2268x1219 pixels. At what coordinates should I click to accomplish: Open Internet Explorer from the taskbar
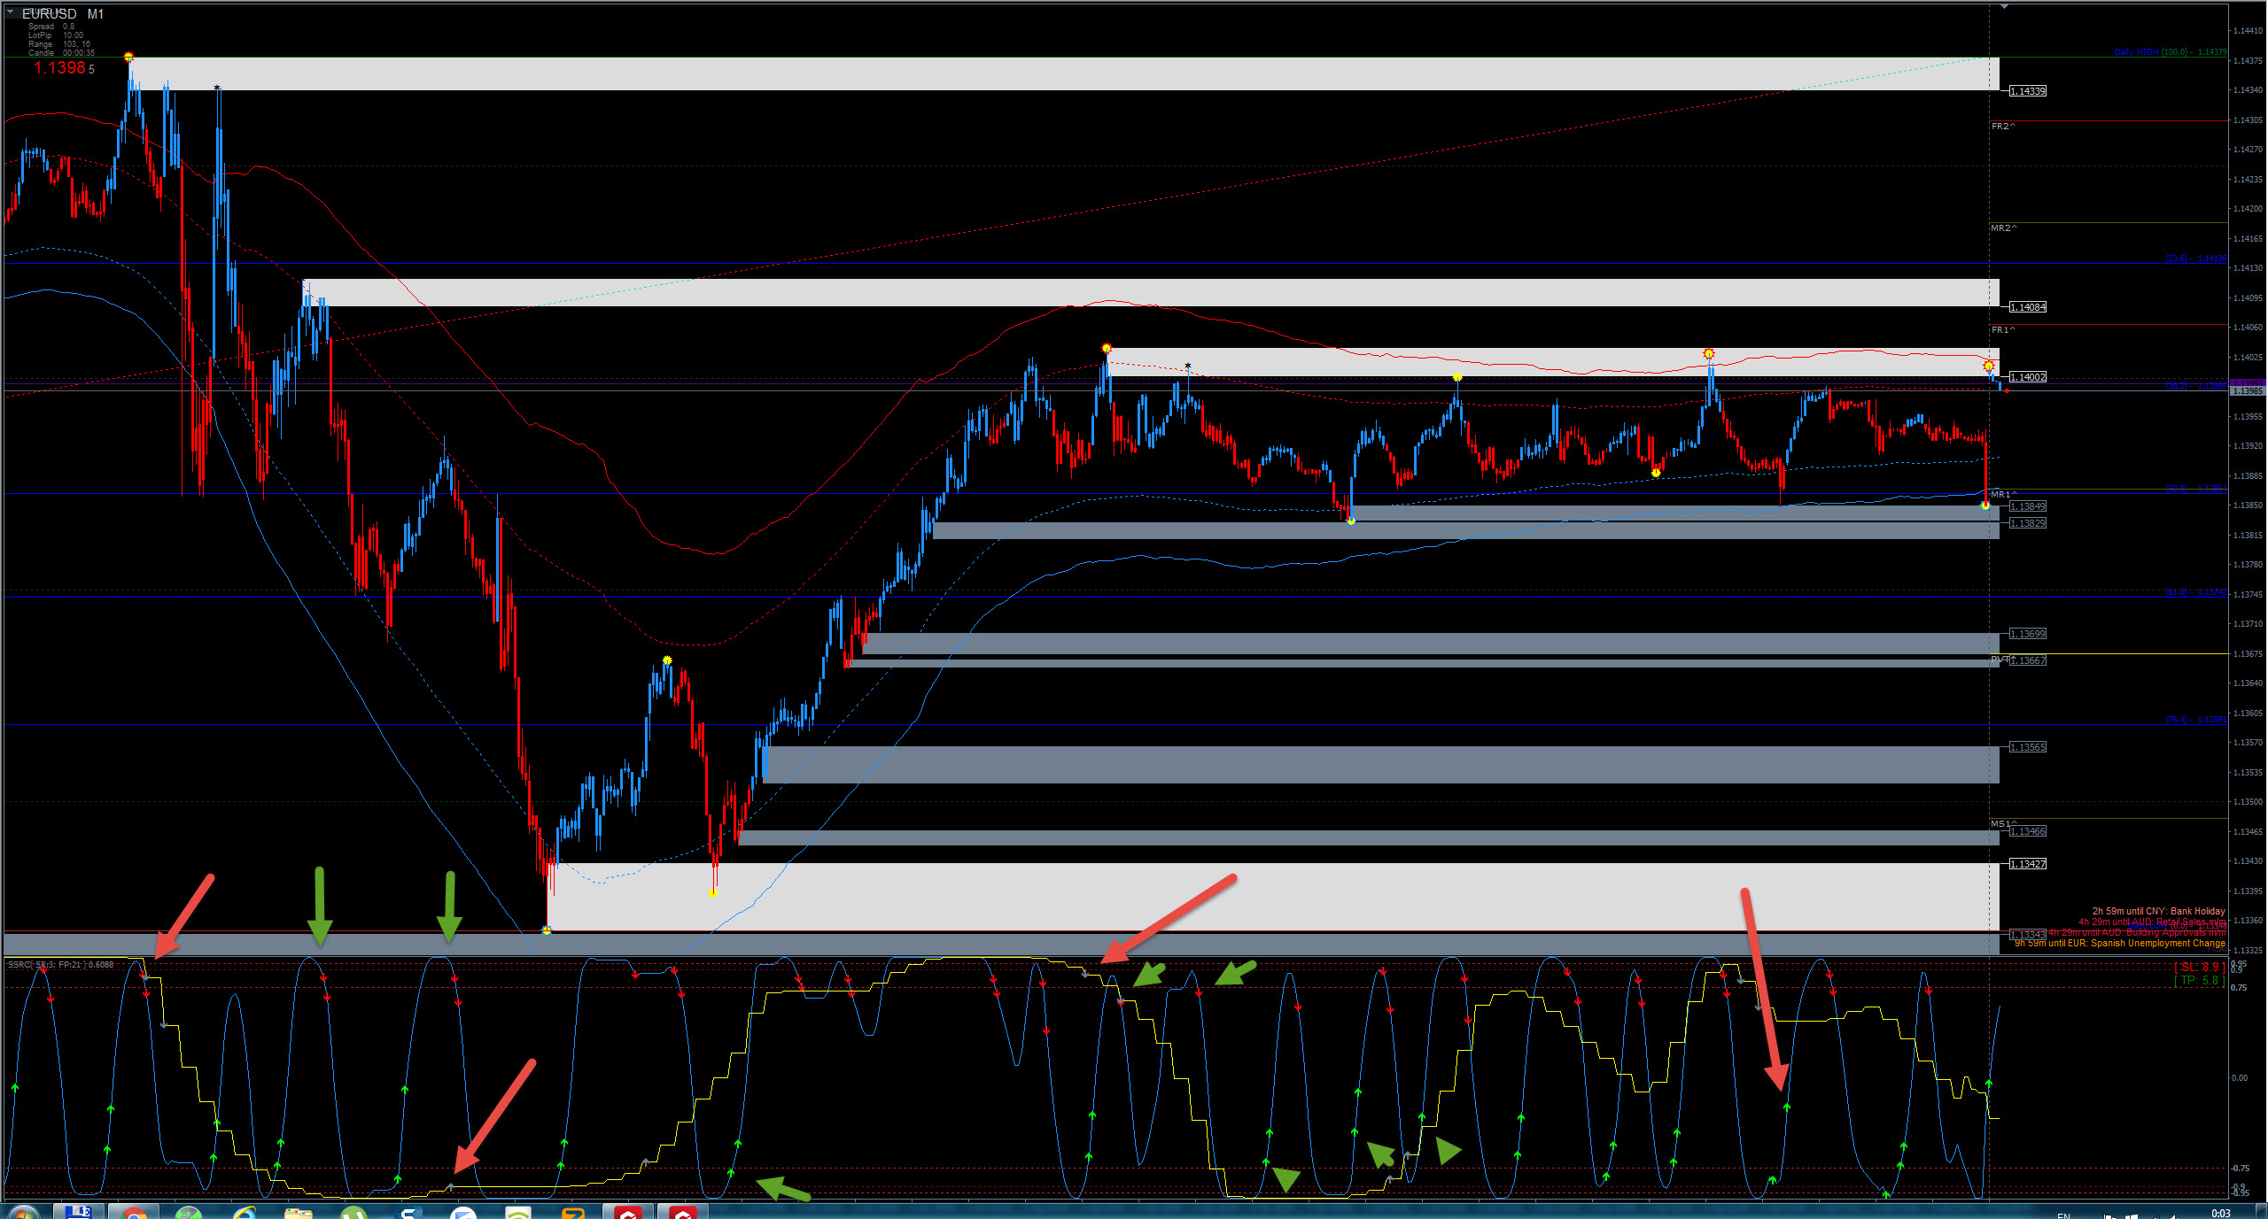click(244, 1212)
